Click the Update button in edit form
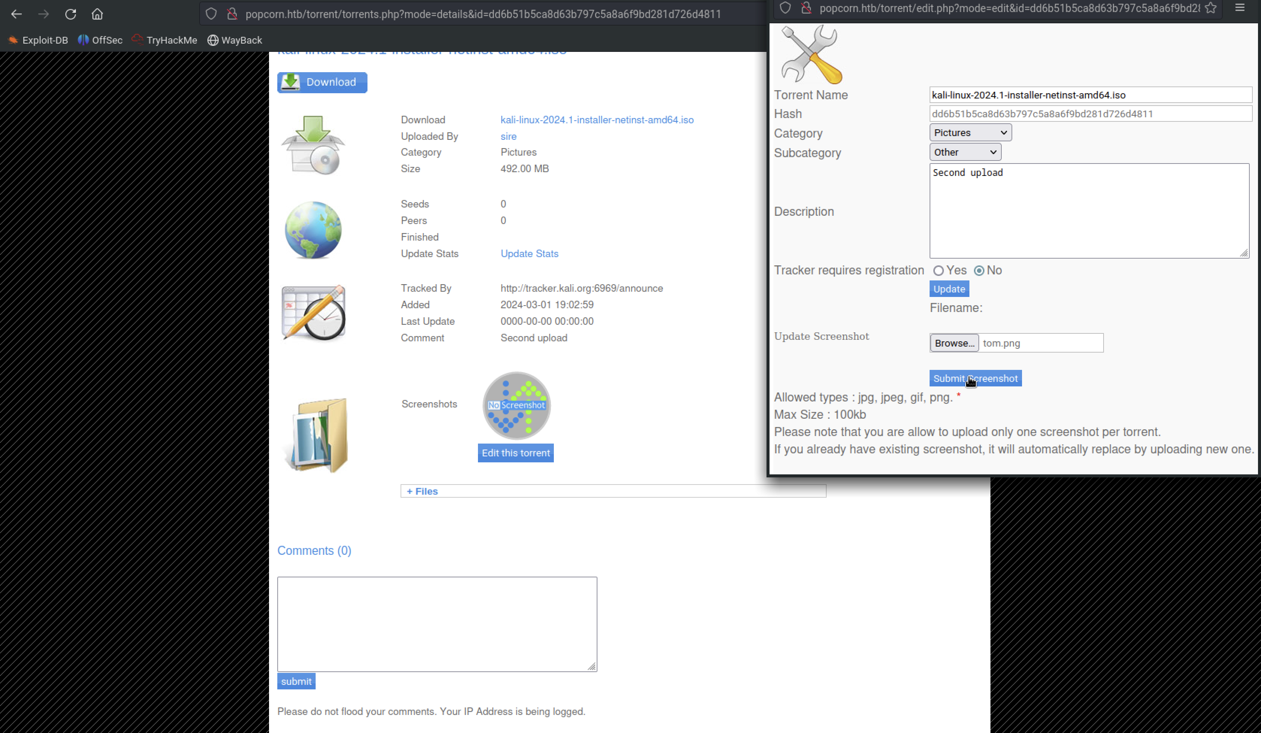The height and width of the screenshot is (733, 1261). tap(949, 289)
